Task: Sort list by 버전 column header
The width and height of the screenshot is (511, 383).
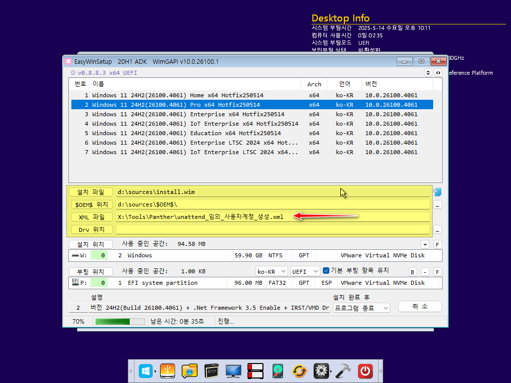Action: 397,84
